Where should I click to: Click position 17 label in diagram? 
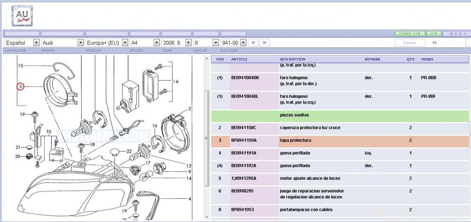148,162
